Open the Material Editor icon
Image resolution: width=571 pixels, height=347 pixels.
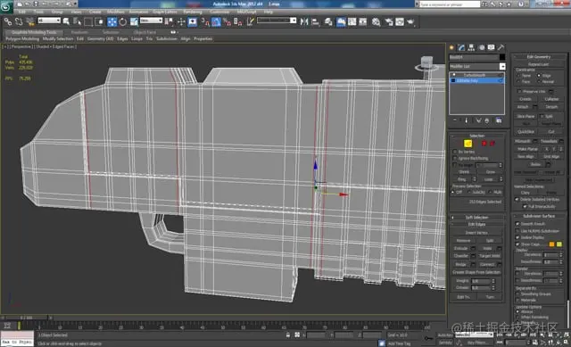[x=376, y=21]
